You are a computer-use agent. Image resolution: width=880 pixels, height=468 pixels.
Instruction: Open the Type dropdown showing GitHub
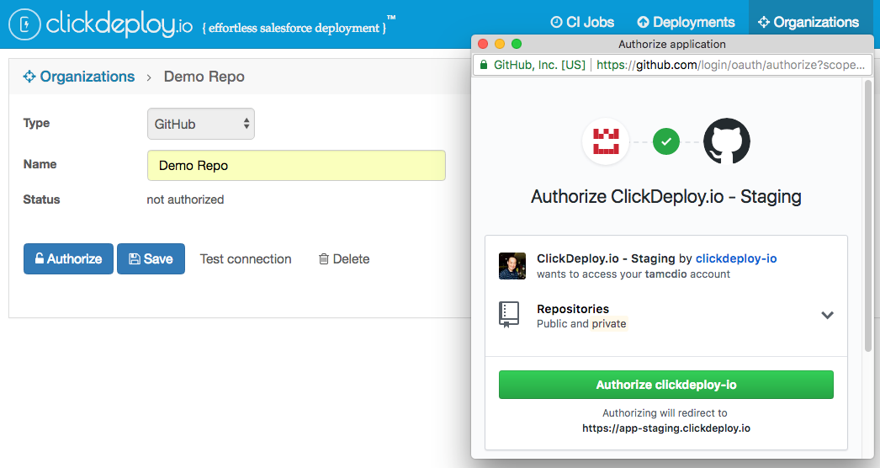pos(201,124)
